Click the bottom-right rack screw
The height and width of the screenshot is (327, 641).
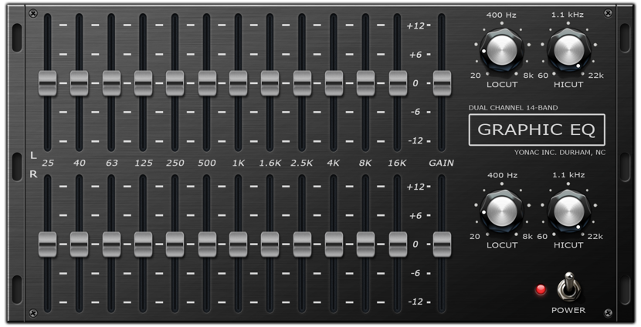609,313
